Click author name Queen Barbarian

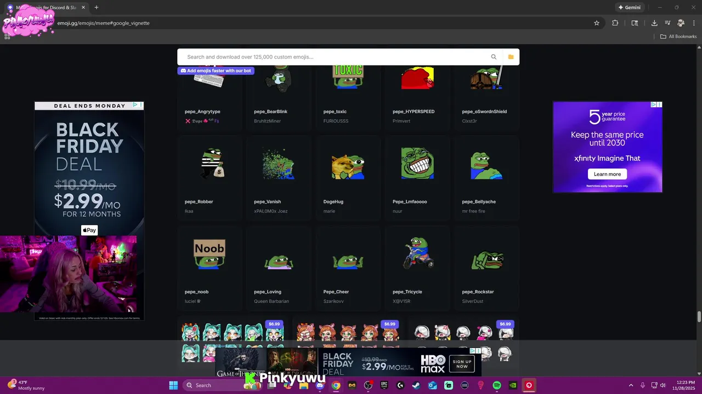coord(271,302)
